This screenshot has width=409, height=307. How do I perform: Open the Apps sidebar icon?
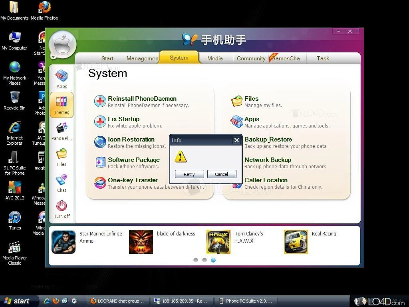coord(62,79)
